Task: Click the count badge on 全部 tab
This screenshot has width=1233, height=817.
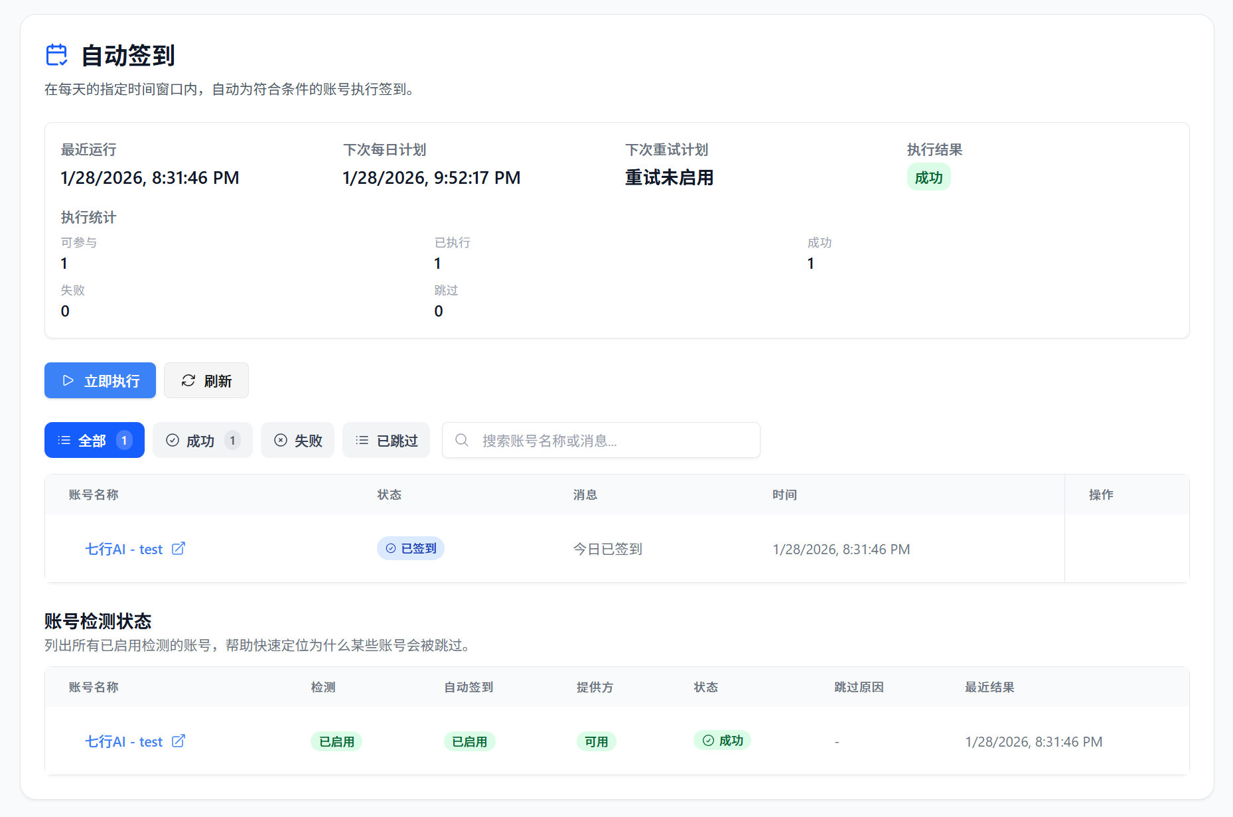Action: point(124,440)
